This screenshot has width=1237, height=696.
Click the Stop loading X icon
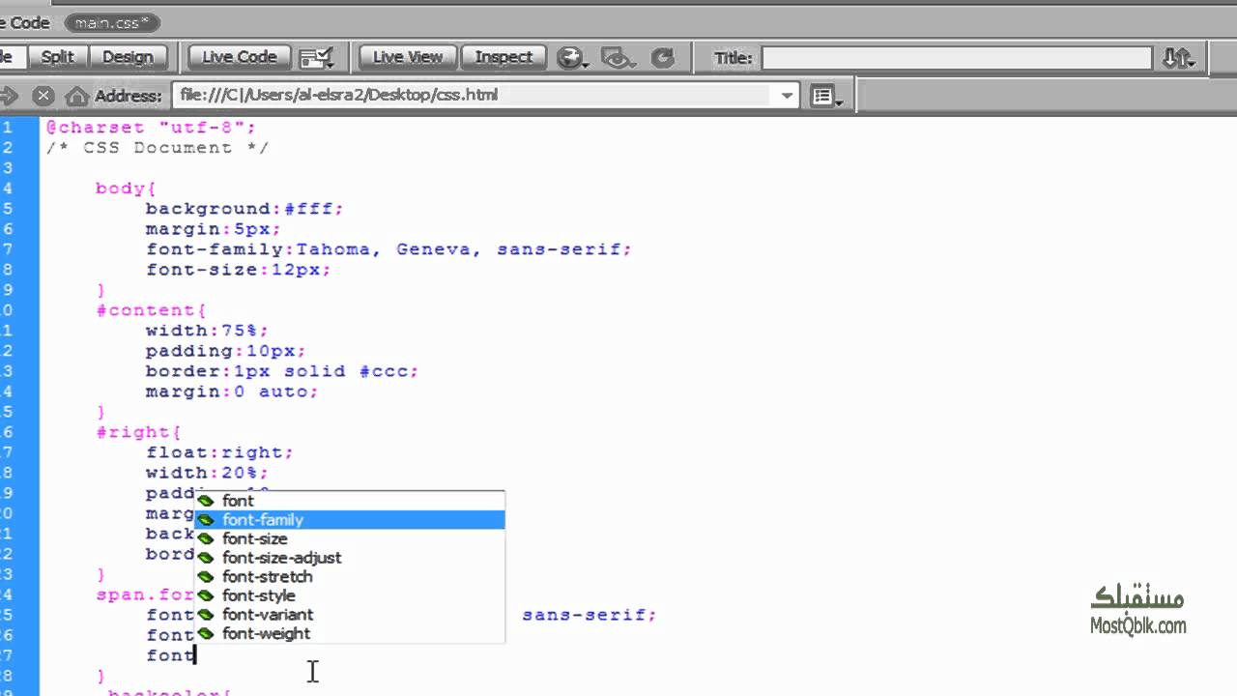pyautogui.click(x=43, y=96)
